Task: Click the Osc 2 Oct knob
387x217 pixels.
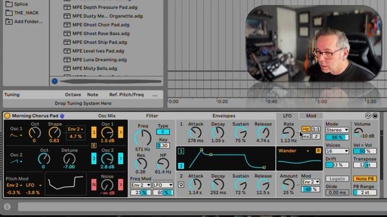Action: (44, 159)
